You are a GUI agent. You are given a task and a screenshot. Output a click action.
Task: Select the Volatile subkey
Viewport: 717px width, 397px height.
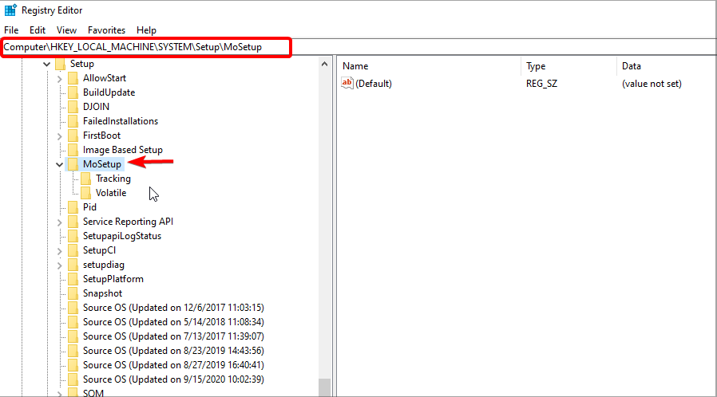[x=111, y=193]
